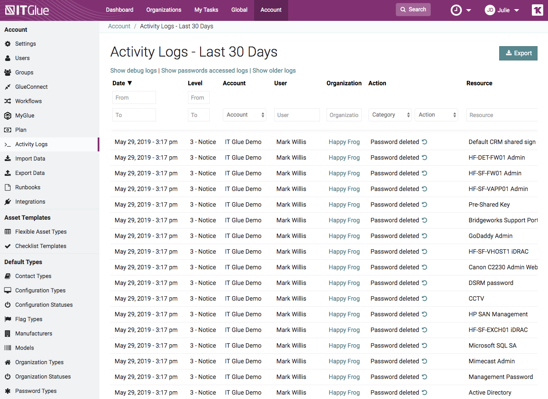Expand the Category action dropdown

(x=390, y=114)
